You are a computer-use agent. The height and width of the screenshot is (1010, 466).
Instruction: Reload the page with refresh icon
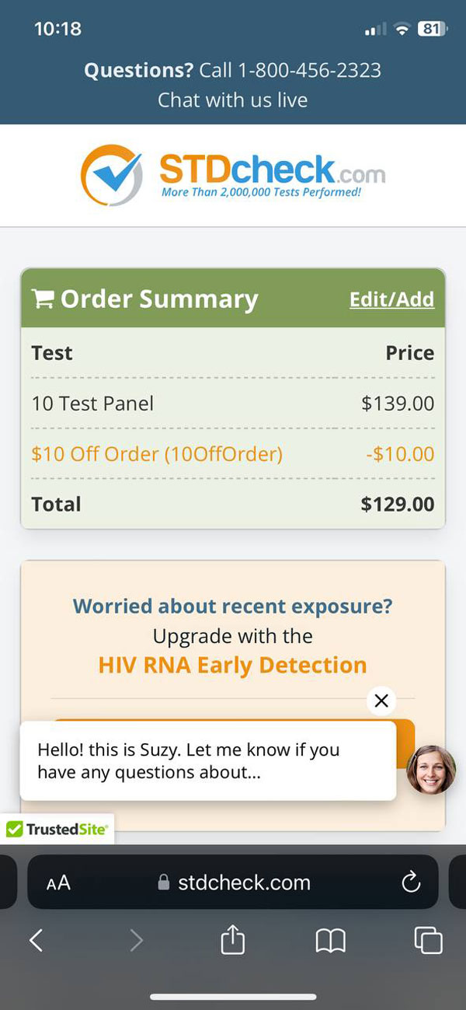[410, 882]
